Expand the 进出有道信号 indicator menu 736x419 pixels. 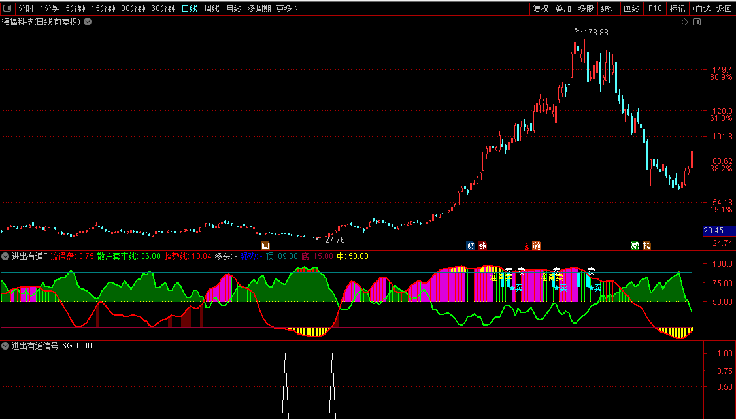5,346
